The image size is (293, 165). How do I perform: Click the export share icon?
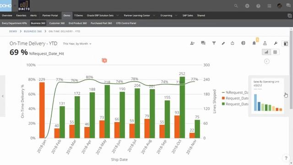point(232,43)
